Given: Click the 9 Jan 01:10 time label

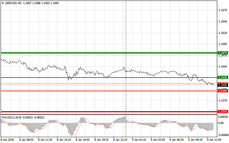Looking at the screenshot, I should [139, 140].
